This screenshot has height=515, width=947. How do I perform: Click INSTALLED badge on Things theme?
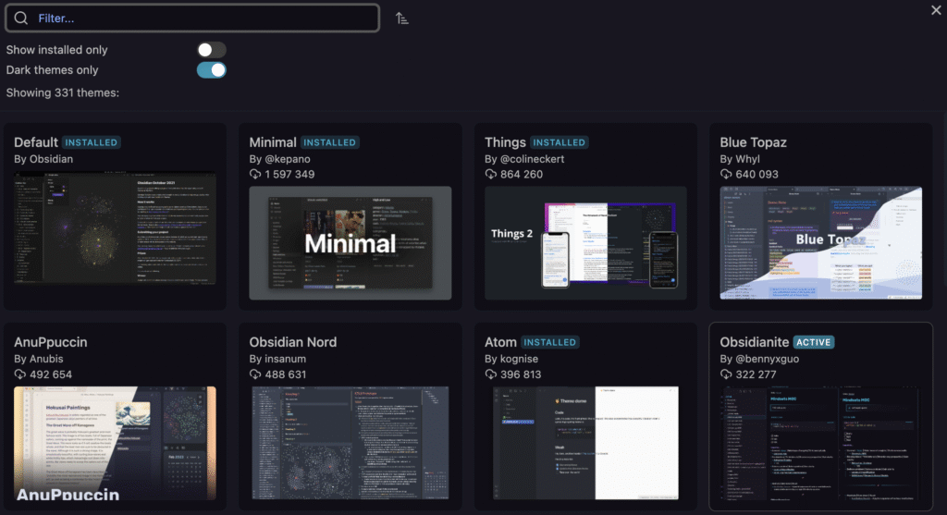[560, 142]
